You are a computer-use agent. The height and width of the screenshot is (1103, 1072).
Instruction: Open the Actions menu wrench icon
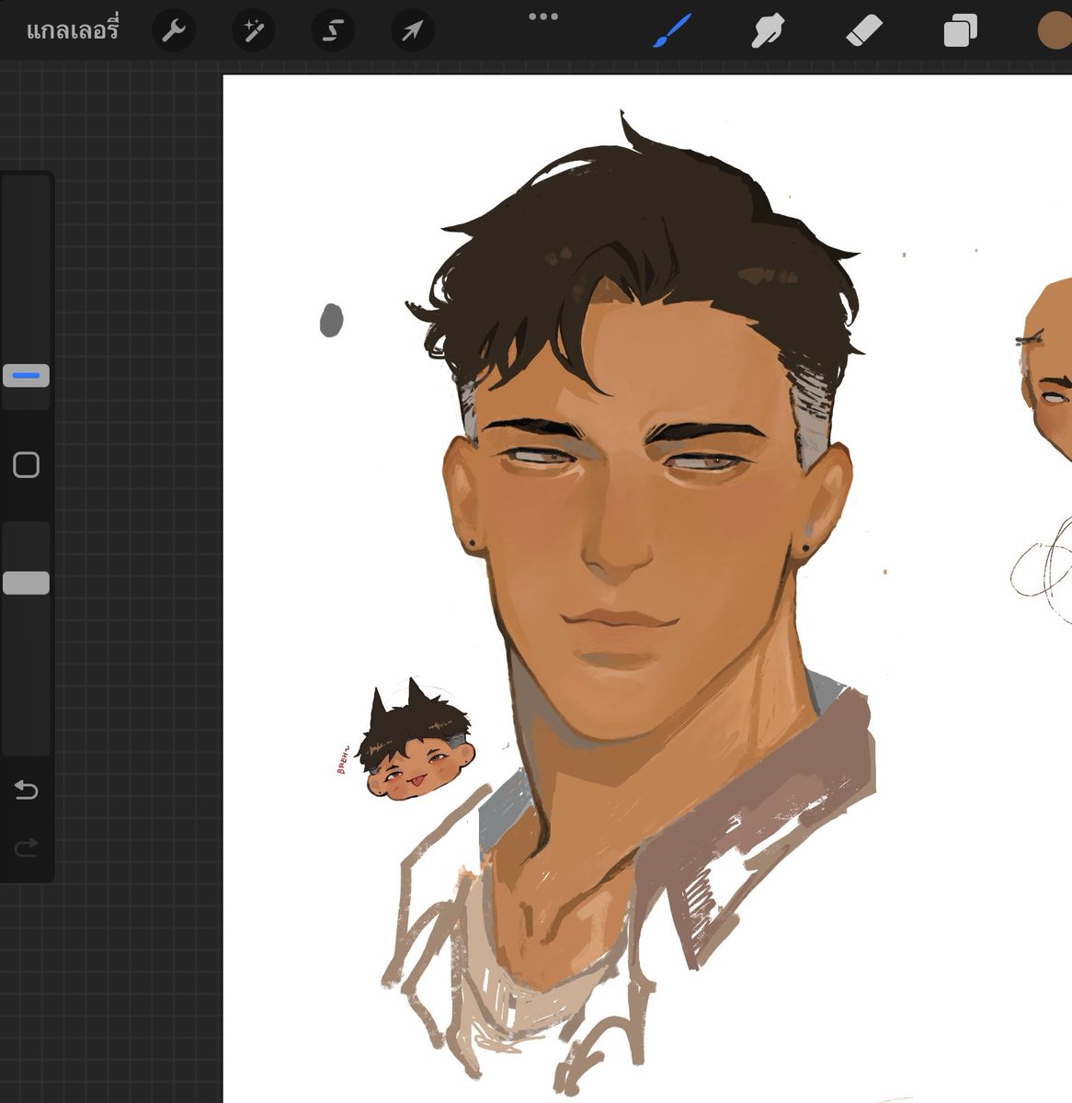pos(173,29)
